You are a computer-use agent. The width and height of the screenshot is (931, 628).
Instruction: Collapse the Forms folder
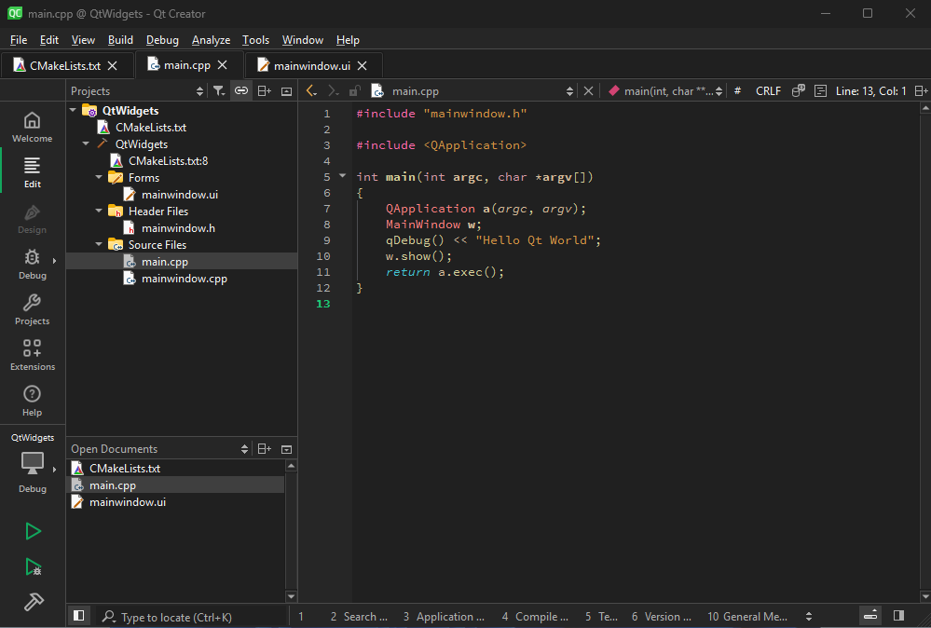tap(99, 177)
